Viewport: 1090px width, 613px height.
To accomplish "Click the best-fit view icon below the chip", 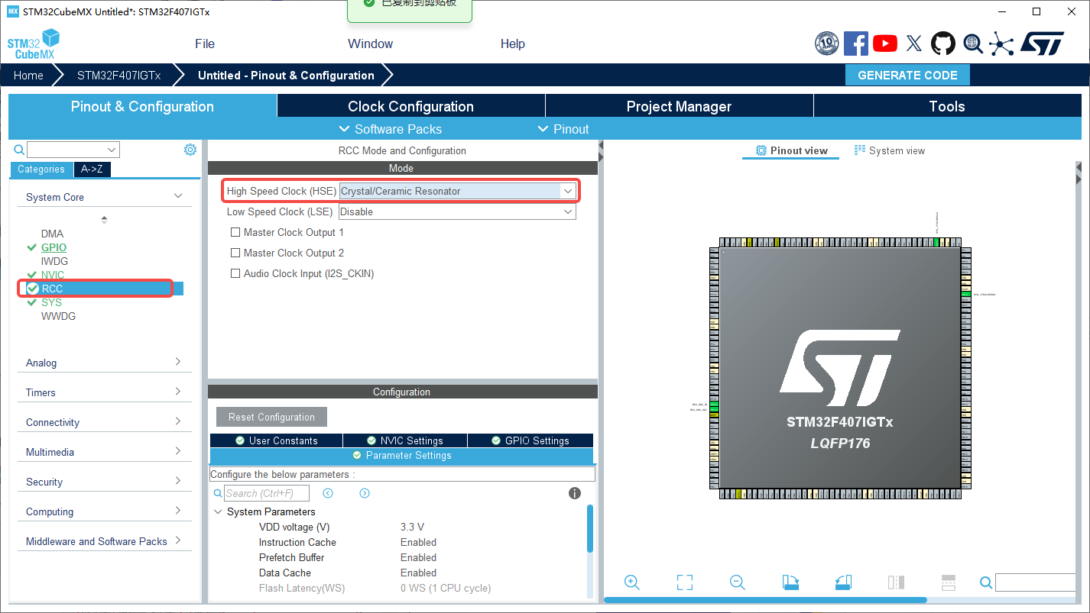I will 684,582.
